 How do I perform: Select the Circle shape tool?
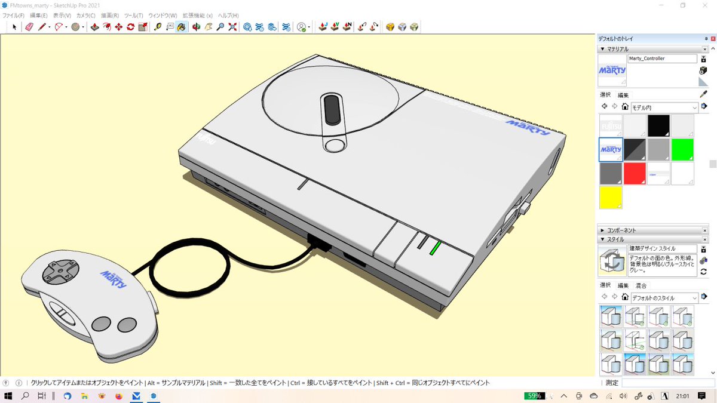point(75,27)
